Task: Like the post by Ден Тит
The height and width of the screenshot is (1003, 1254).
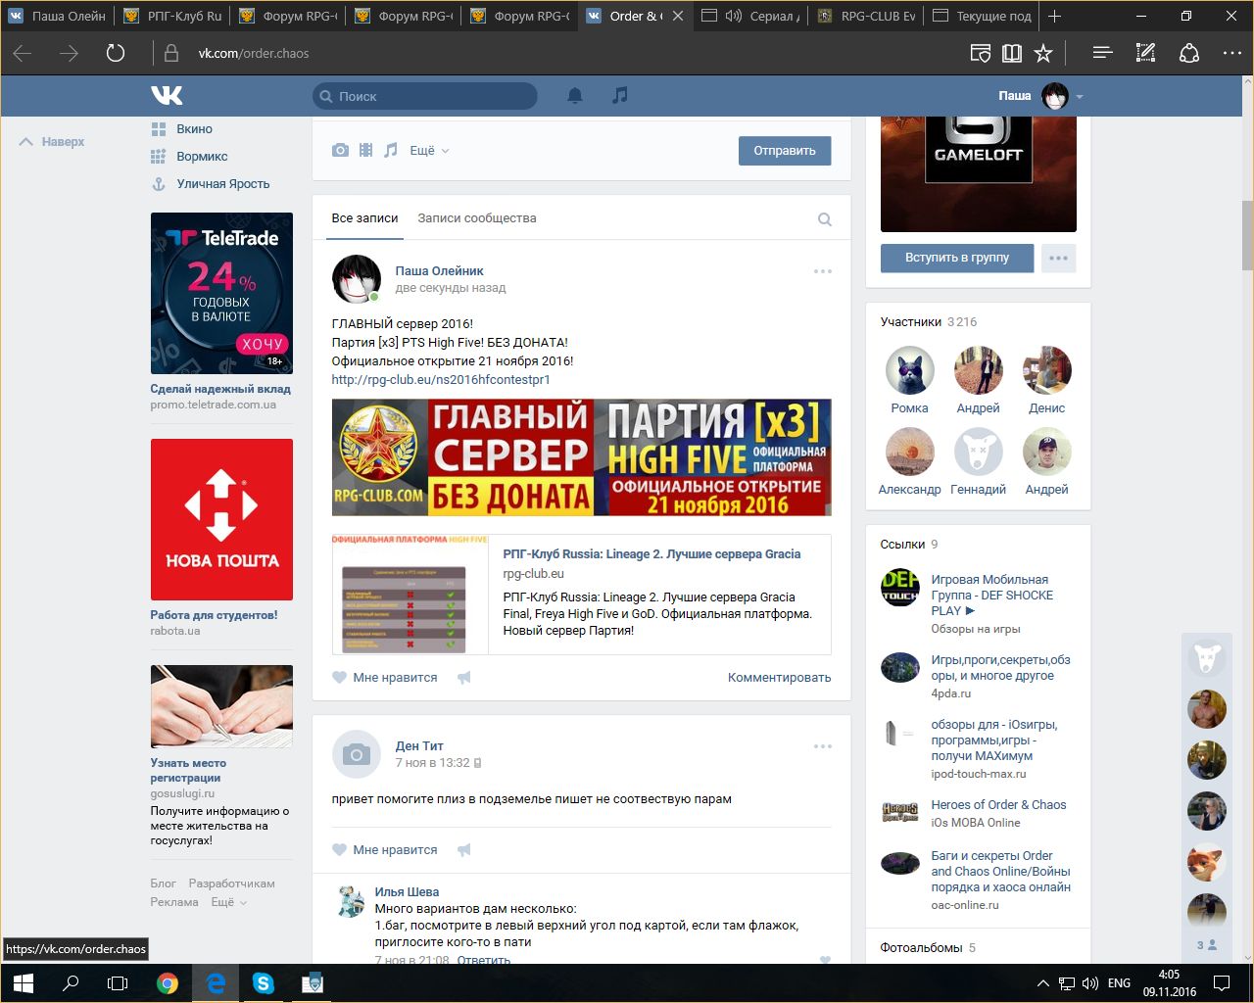Action: pos(385,849)
